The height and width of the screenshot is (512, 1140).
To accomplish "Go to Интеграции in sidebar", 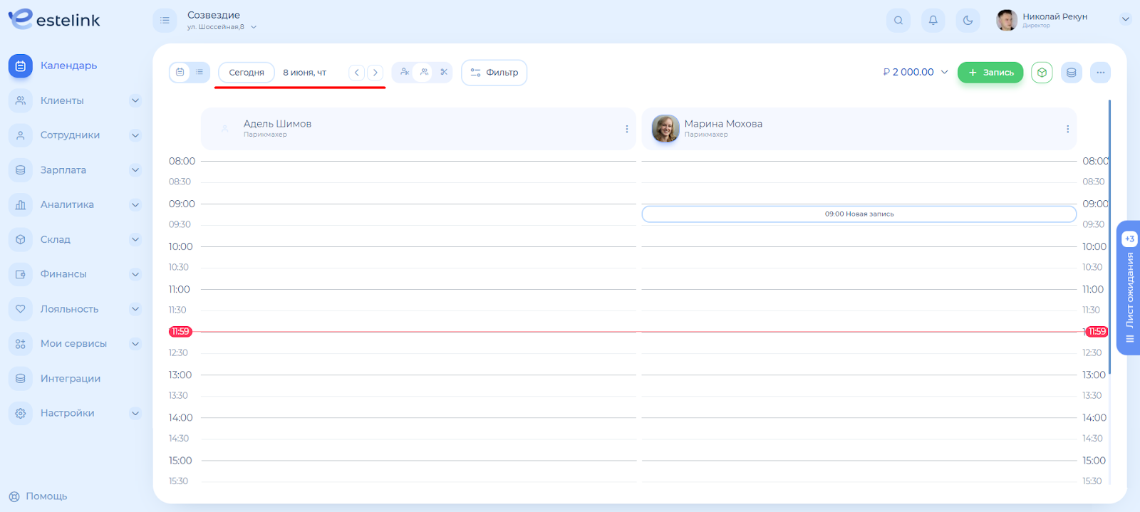I will (x=70, y=378).
